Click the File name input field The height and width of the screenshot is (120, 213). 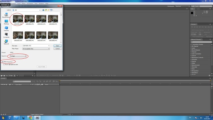[x=36, y=46]
